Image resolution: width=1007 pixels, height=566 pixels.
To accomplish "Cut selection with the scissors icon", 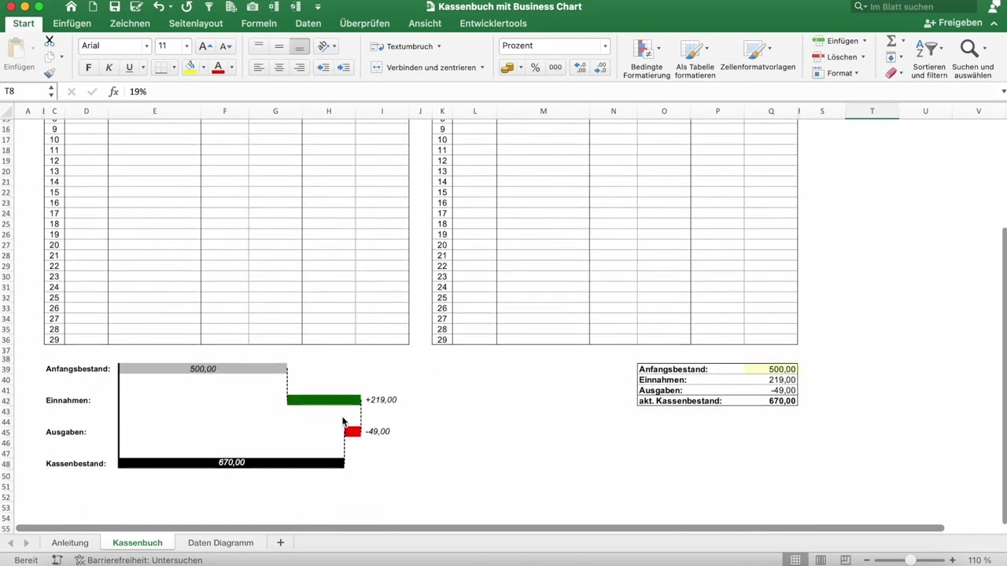I will pos(50,40).
